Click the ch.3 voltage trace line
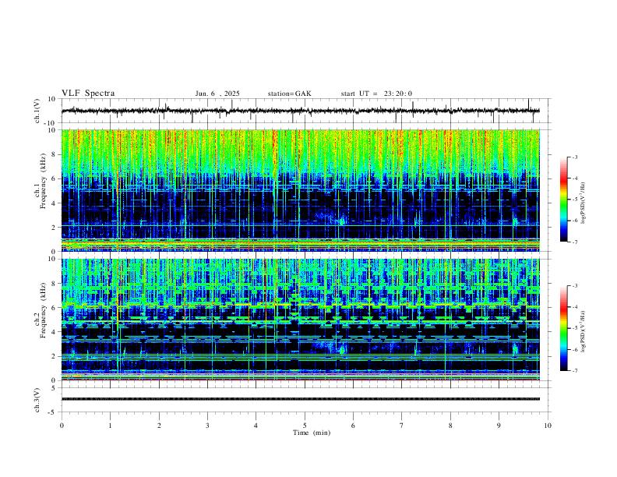 [300, 399]
